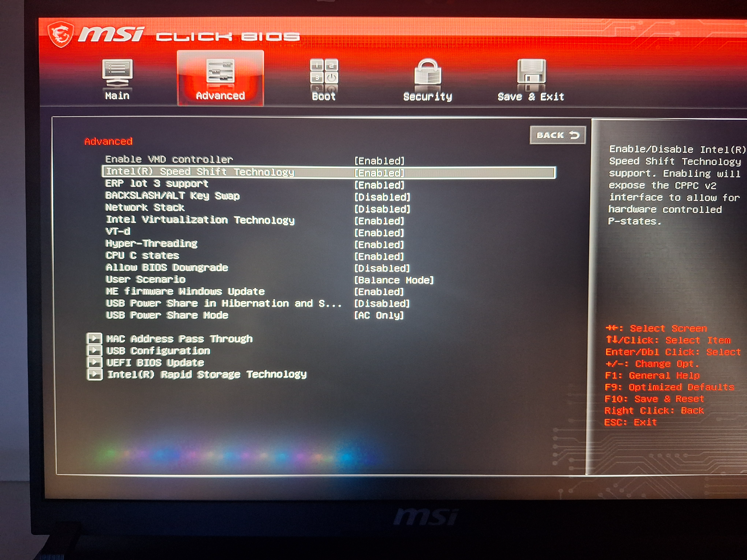
Task: Open USB Power Share Mode AC Only option
Action: point(379,315)
